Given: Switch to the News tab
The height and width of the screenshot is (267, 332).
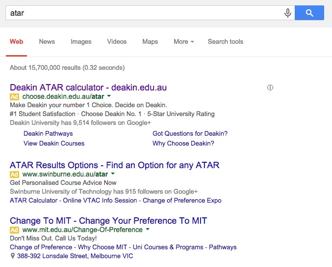Looking at the screenshot, I should [x=47, y=42].
